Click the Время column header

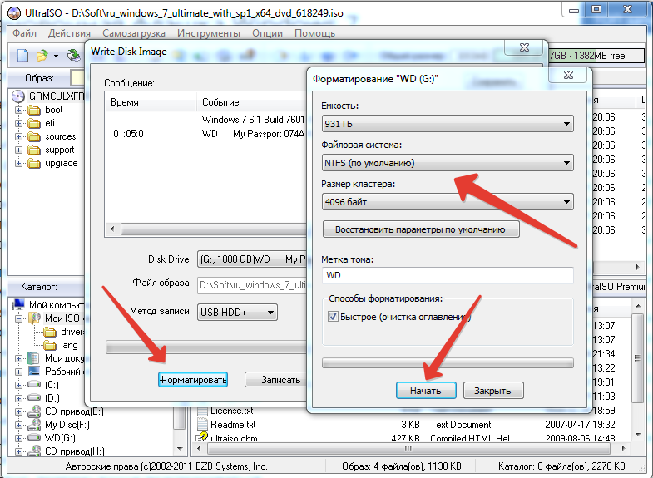[x=151, y=102]
